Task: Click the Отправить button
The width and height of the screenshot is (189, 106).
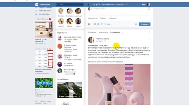Action: (x=144, y=24)
